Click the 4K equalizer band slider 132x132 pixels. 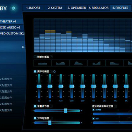pos(115,86)
